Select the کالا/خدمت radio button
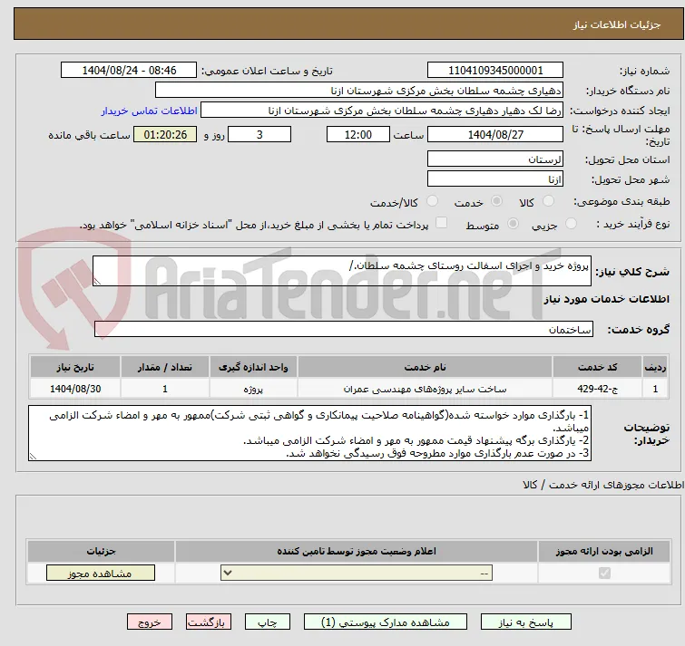 (432, 201)
